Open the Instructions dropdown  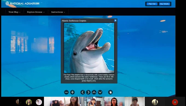pos(58,12)
